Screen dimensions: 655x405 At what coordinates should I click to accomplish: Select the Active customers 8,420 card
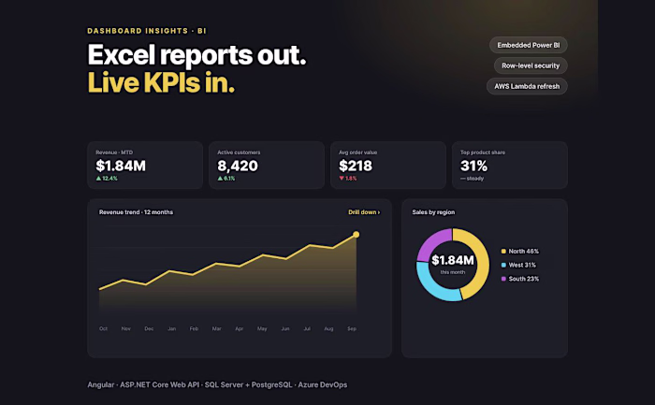[267, 165]
